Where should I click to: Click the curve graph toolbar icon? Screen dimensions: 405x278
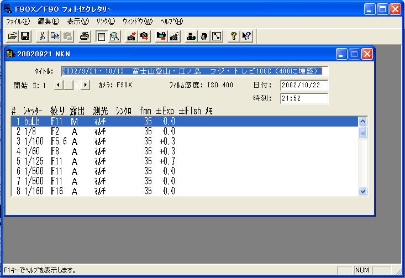[x=217, y=36]
